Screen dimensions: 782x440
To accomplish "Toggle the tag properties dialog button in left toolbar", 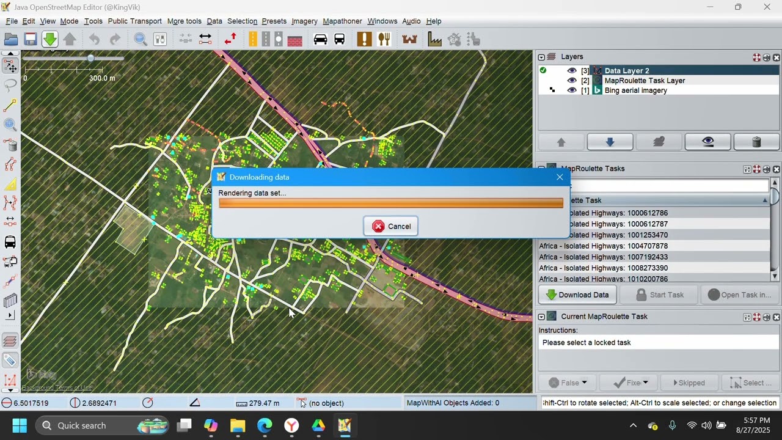I will click(10, 361).
